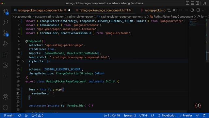Open the Manage gear icon
The width and height of the screenshot is (209, 118).
click(x=5, y=108)
